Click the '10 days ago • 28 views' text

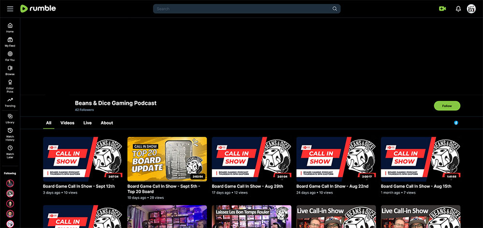(146, 198)
